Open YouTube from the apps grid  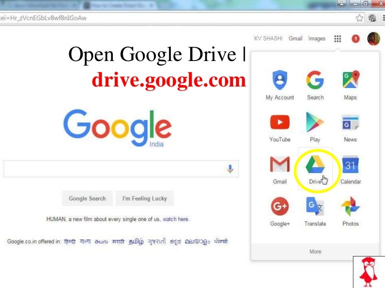pos(280,126)
